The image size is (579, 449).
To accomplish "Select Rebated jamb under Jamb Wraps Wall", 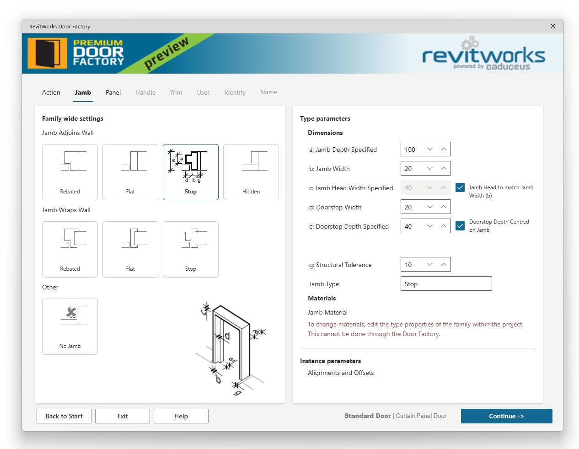I will (70, 249).
